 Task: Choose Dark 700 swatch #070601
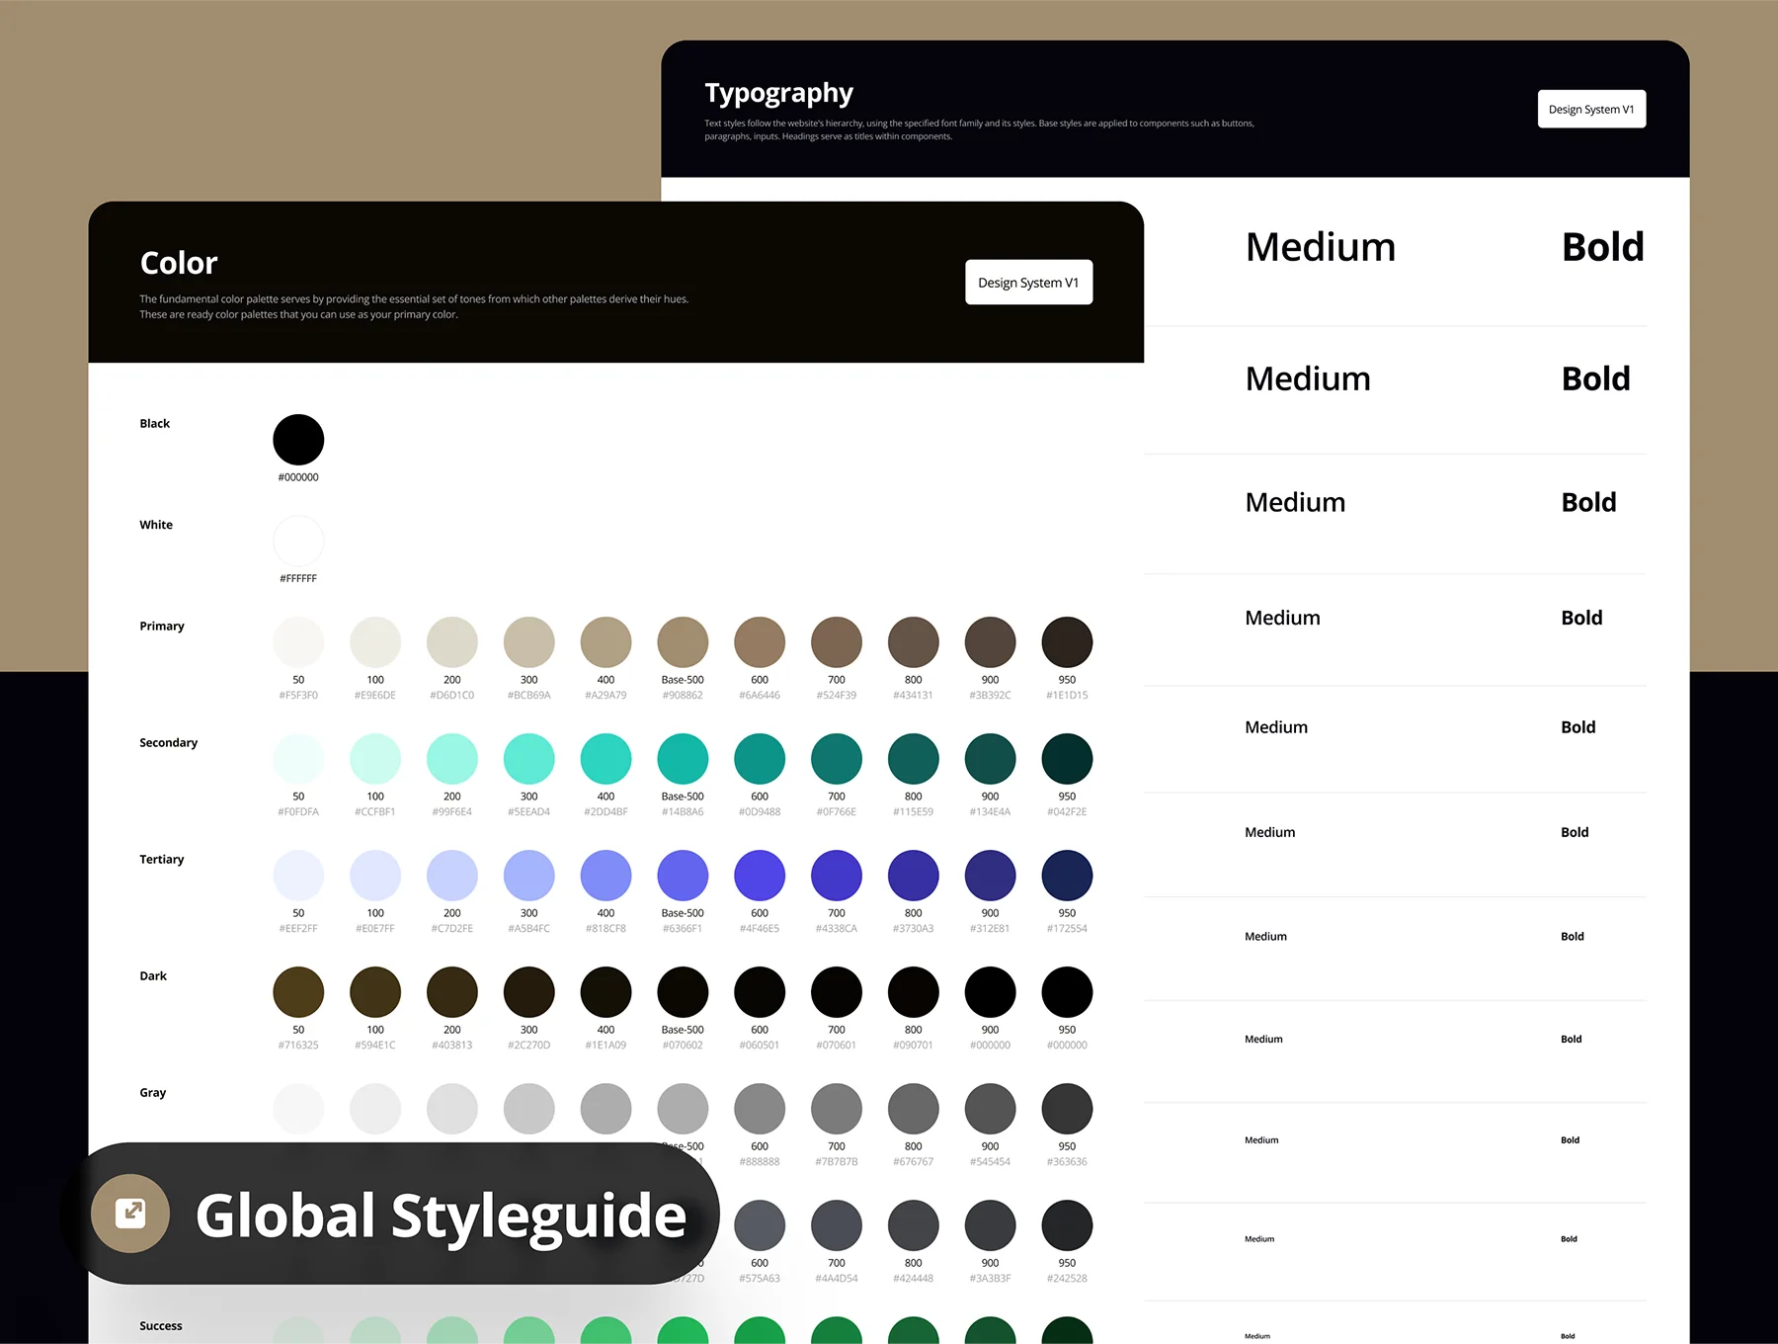pyautogui.click(x=837, y=992)
